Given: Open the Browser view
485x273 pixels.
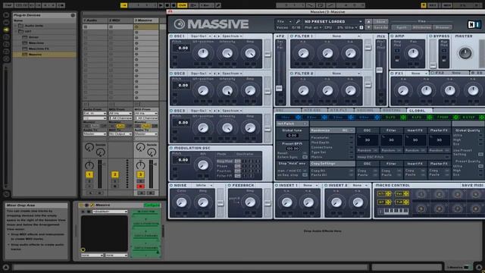Looking at the screenshot, I should pyautogui.click(x=443, y=27).
